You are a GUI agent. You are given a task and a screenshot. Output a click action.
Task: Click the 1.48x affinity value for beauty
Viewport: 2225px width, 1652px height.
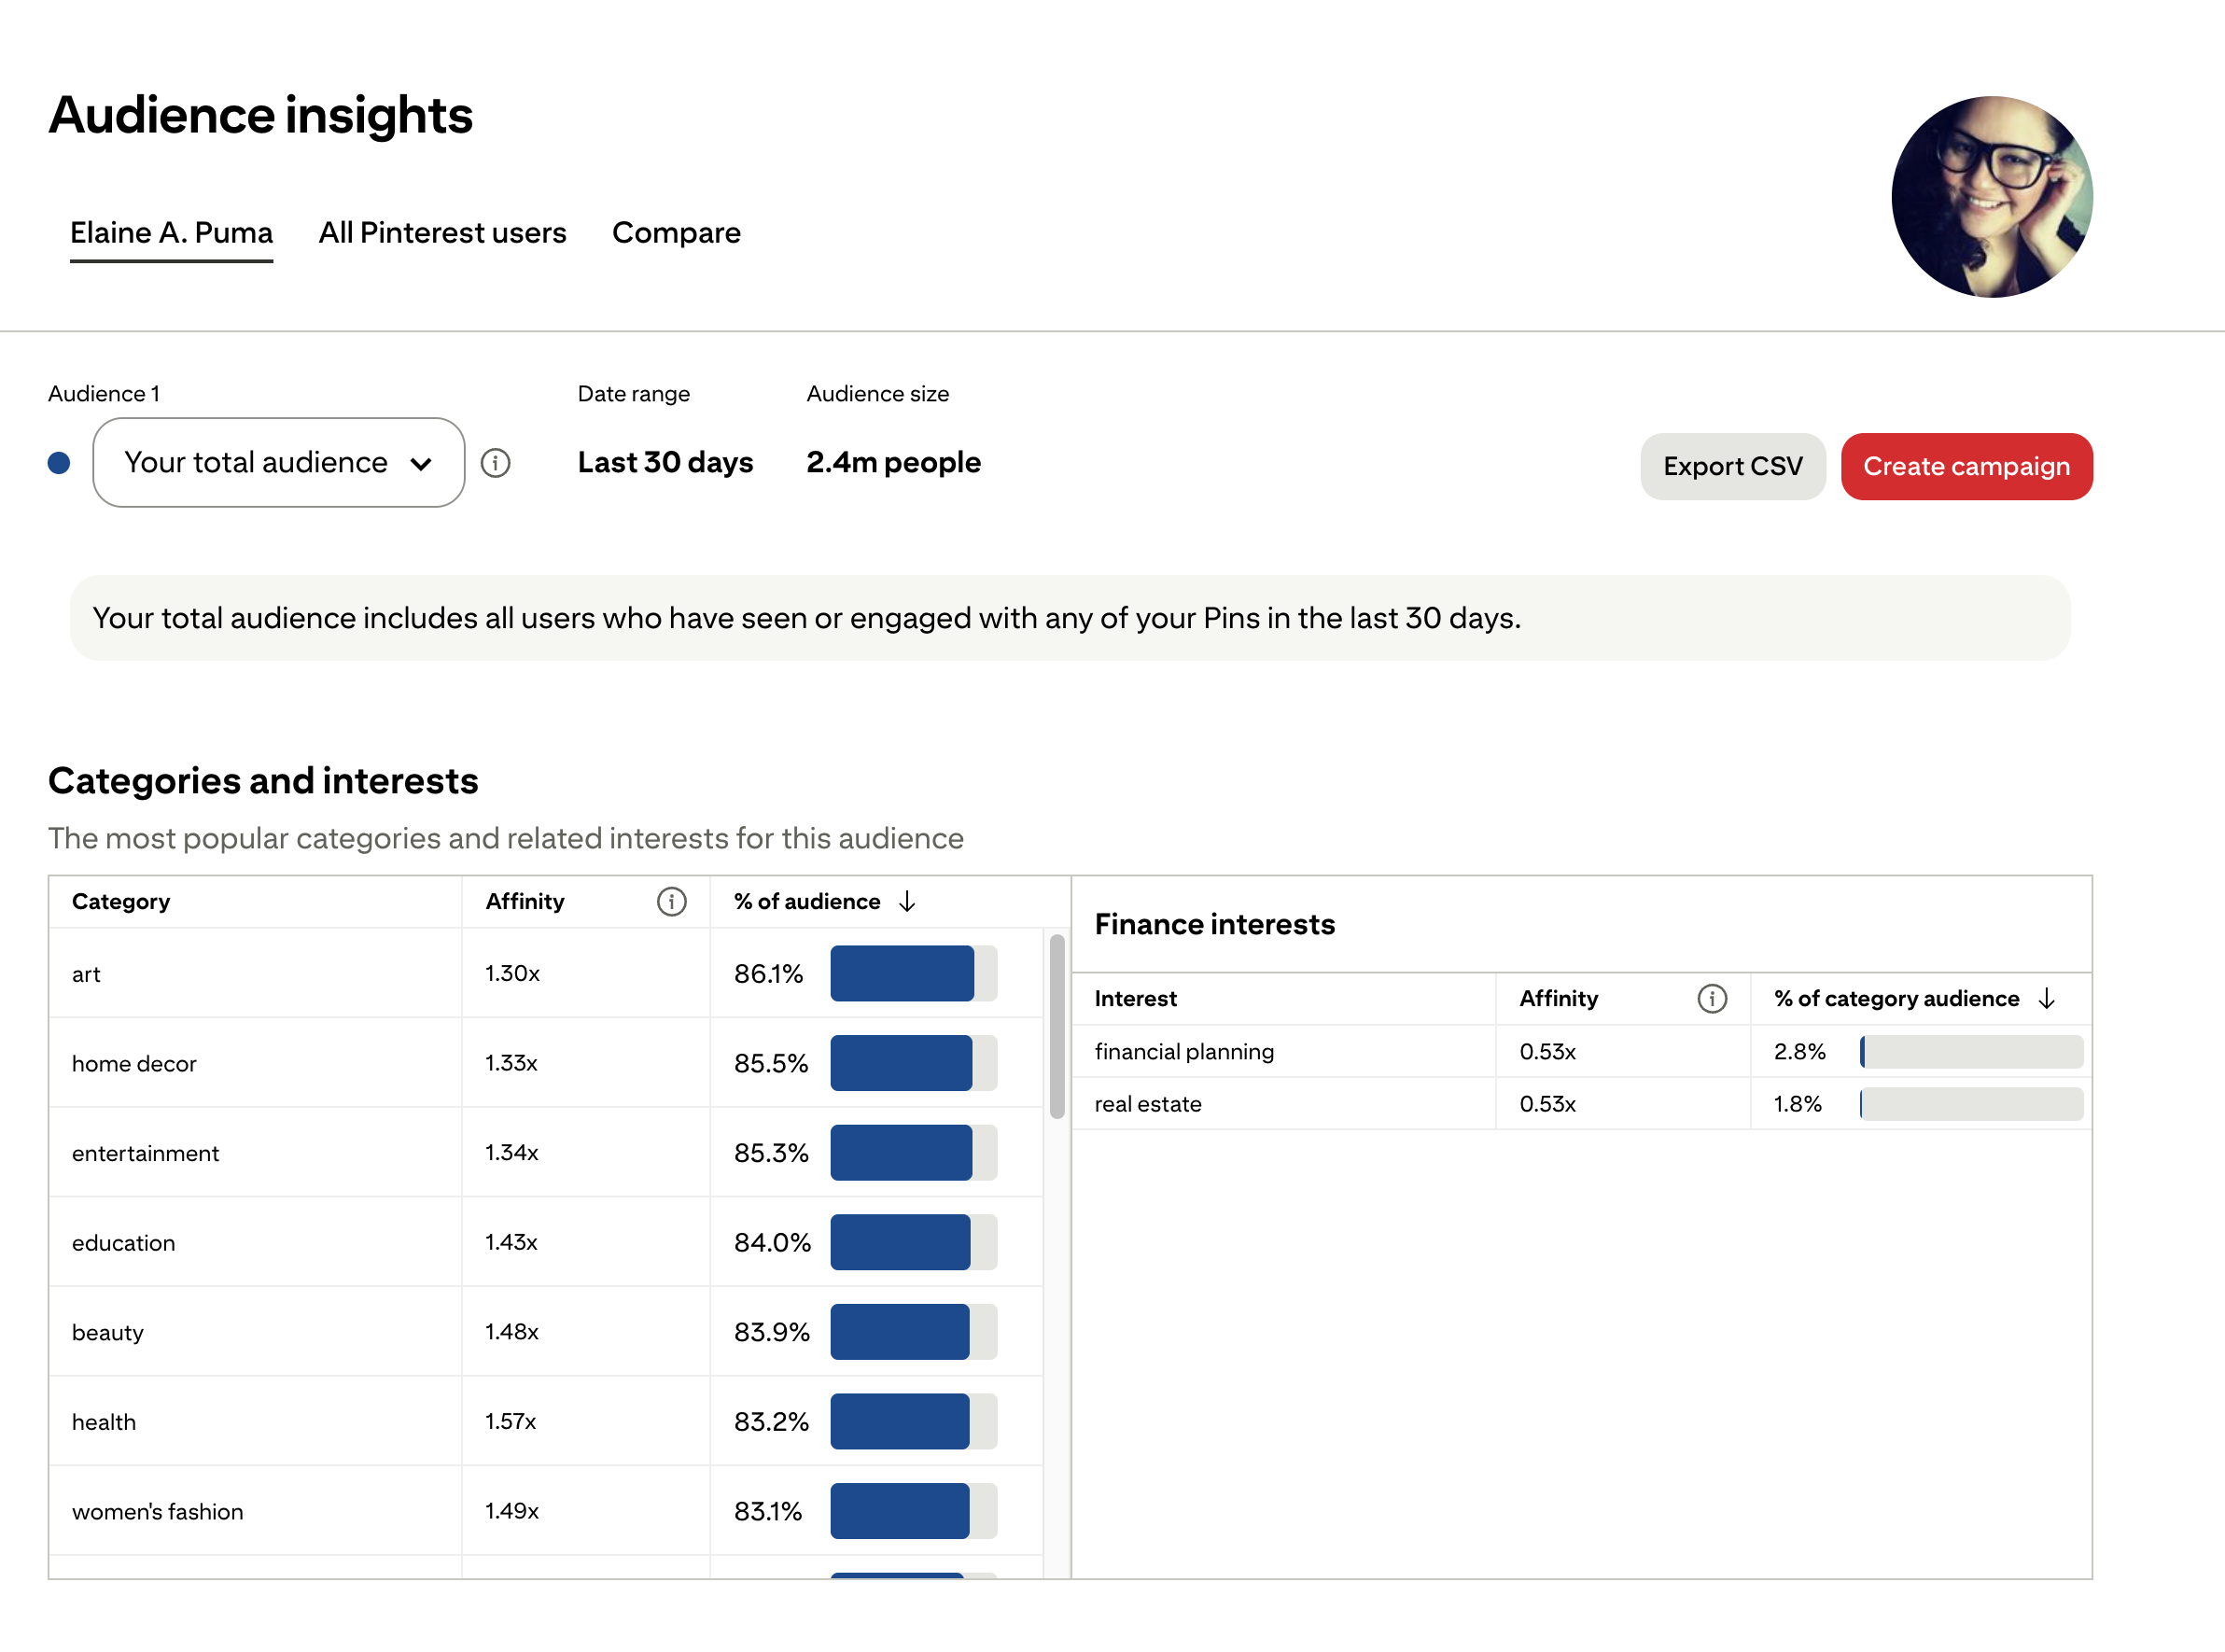(512, 1332)
